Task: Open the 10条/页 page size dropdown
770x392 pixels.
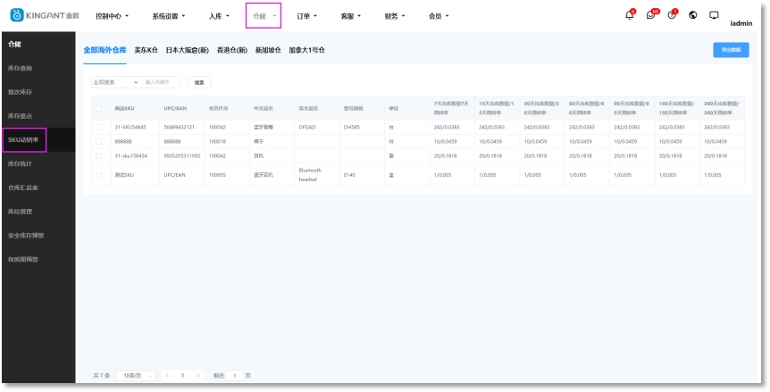Action: 138,375
